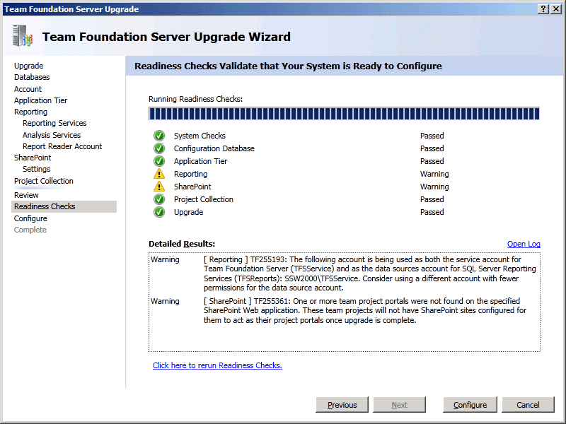Screen dimensions: 566x424
Task: Click the green check icon beside System Checks
Action: pos(159,136)
